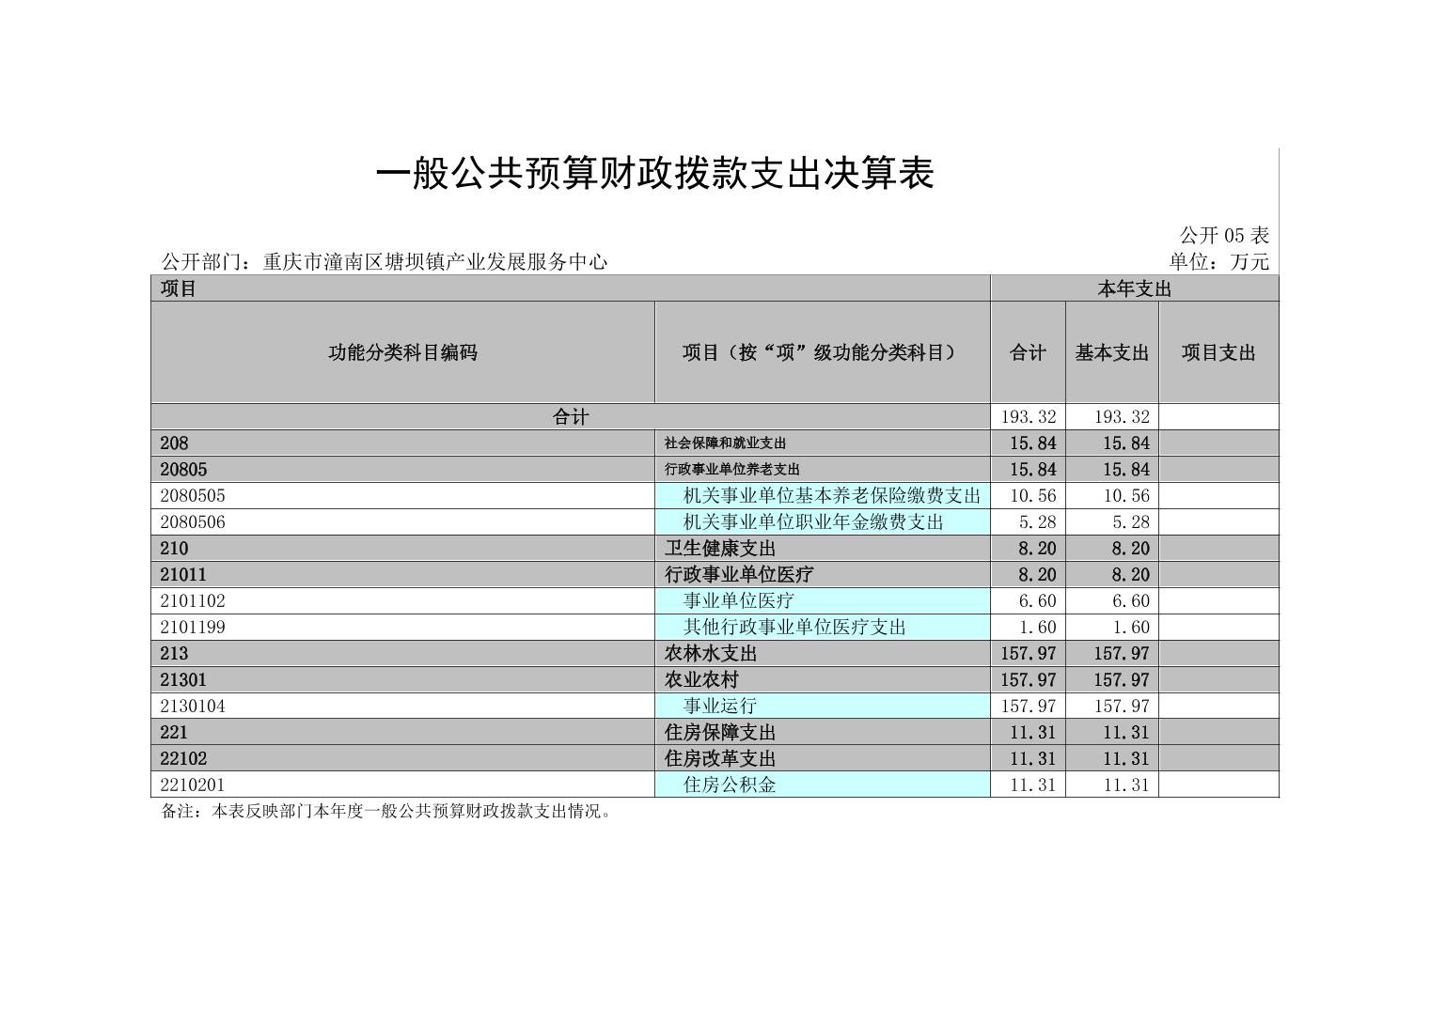Click the 社会保障和就业支出 row label

pos(724,443)
